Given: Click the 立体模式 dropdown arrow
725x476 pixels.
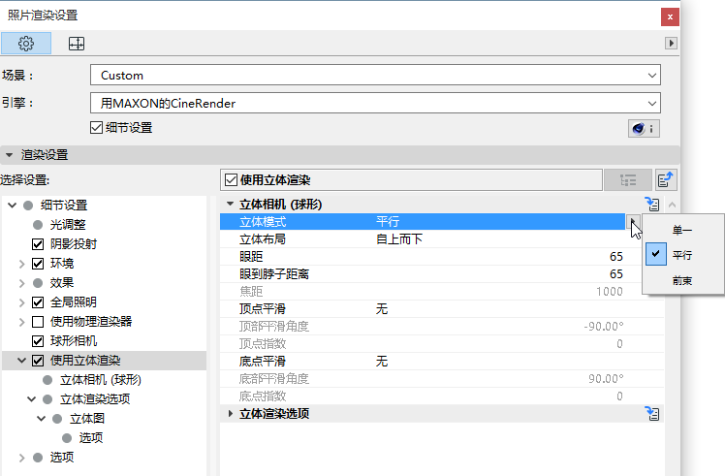Looking at the screenshot, I should 634,222.
